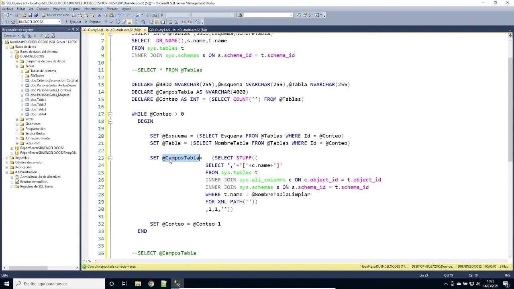Click the SSMS icon on the Windows taskbar
Image resolution: width=514 pixels, height=289 pixels.
(177, 284)
